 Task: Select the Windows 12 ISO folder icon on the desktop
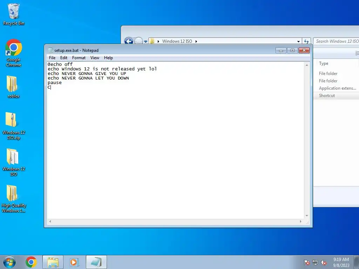(14, 162)
